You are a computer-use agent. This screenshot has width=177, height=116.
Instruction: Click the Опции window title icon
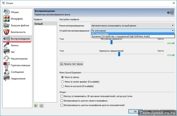pyautogui.click(x=3, y=3)
